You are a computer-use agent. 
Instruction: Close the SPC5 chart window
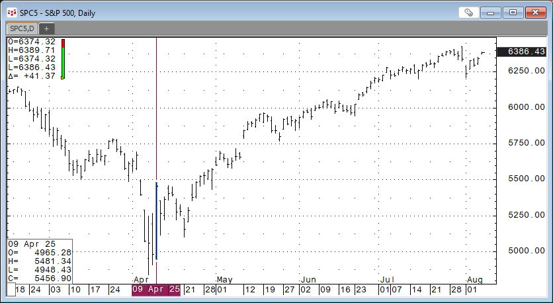[535, 13]
